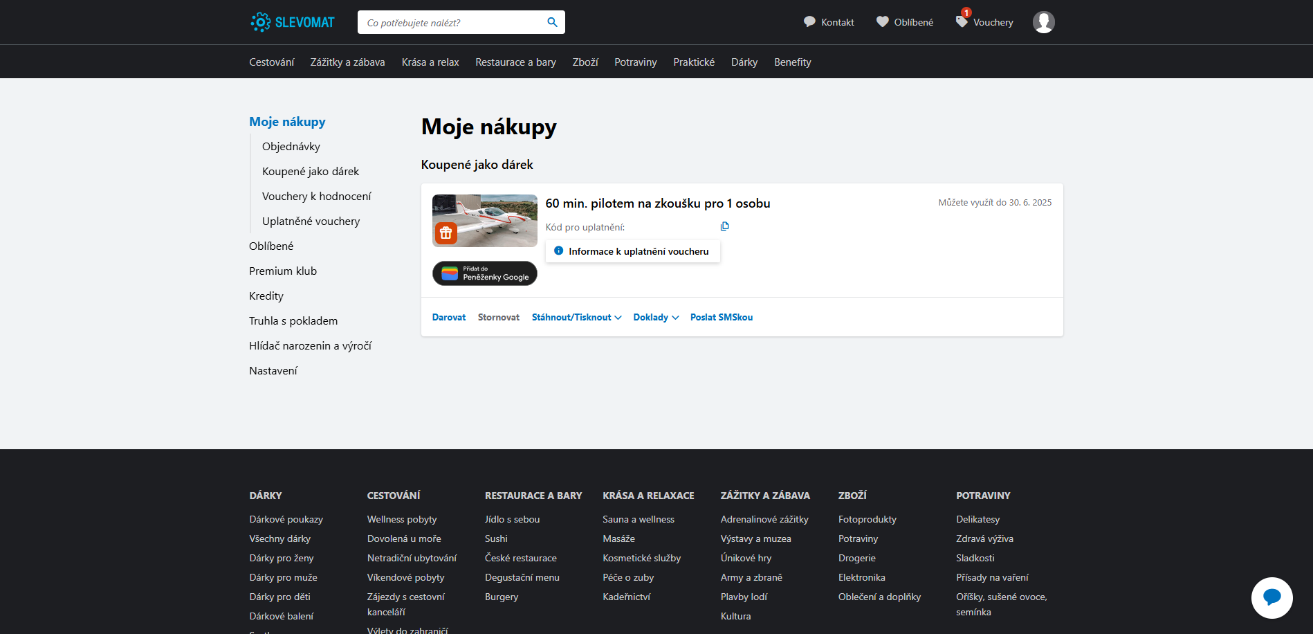Open Nastavení in sidebar
Image resolution: width=1313 pixels, height=634 pixels.
(x=273, y=371)
